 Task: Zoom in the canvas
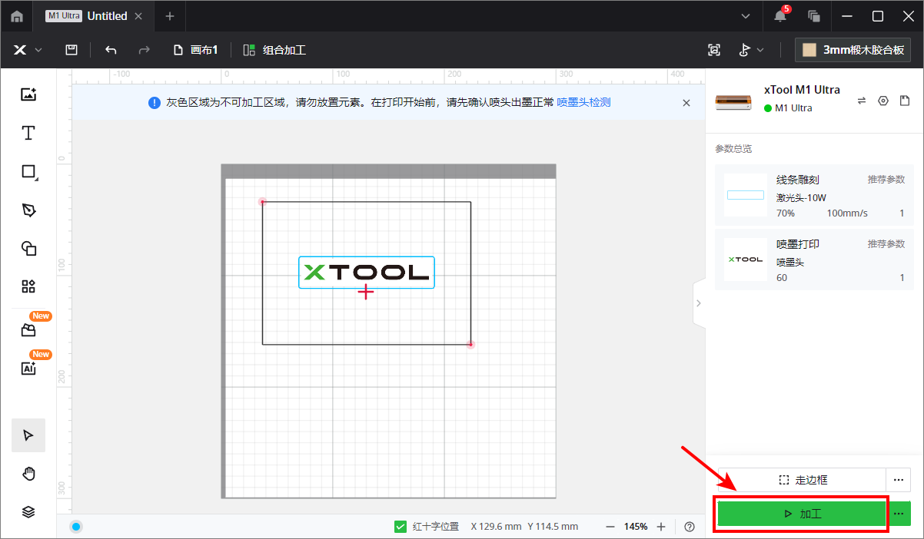coord(661,527)
